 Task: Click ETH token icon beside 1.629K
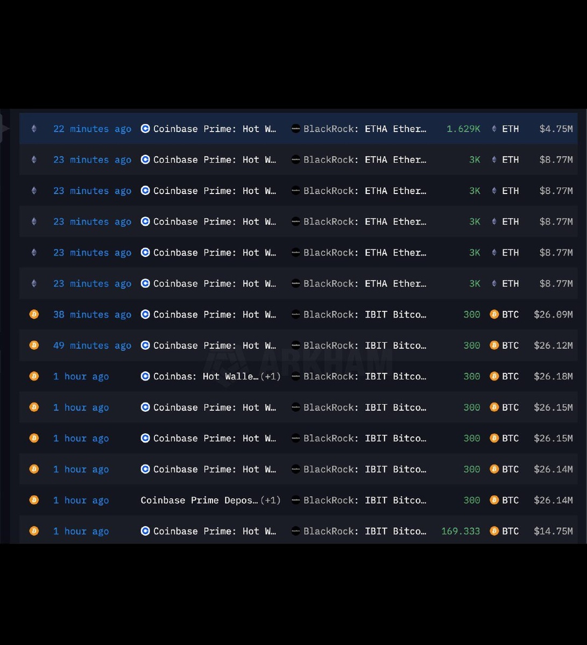point(494,128)
